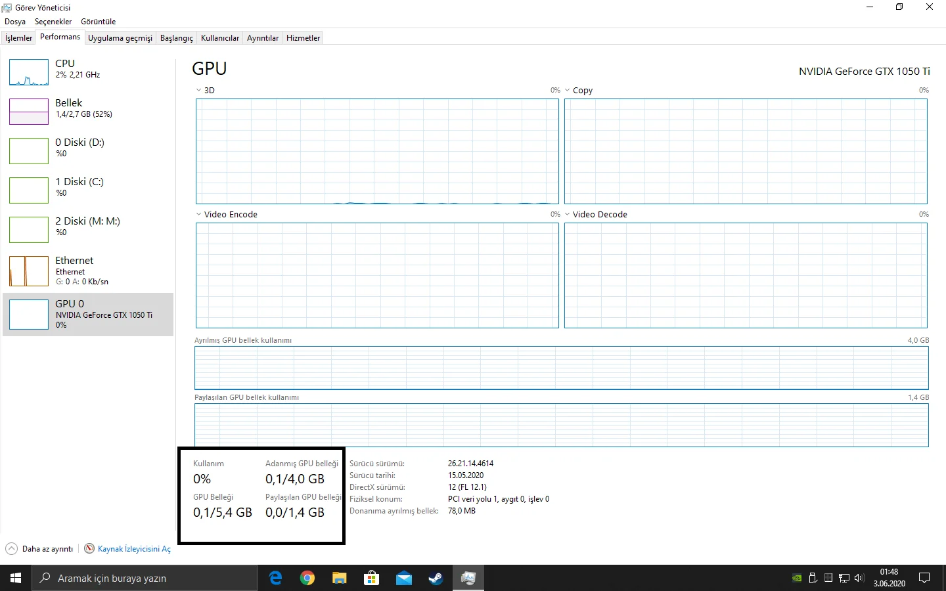
Task: Focus the Aramak için buraya yazın search box
Action: coord(145,578)
